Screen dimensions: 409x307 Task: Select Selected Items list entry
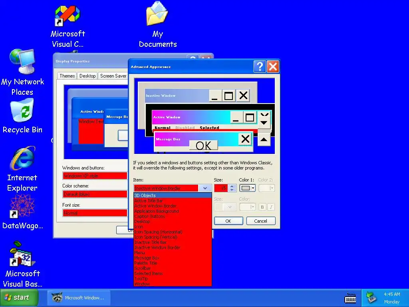(x=173, y=273)
